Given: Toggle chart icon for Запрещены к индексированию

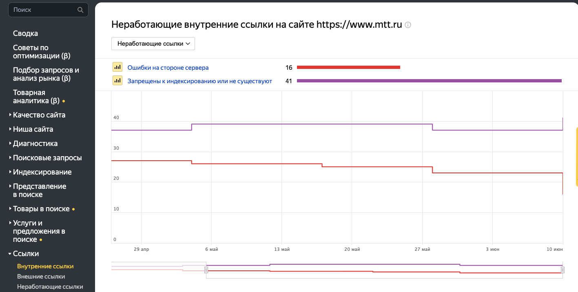Looking at the screenshot, I should 117,81.
